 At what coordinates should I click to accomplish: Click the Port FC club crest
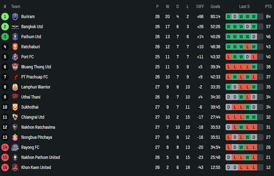pyautogui.click(x=15, y=57)
